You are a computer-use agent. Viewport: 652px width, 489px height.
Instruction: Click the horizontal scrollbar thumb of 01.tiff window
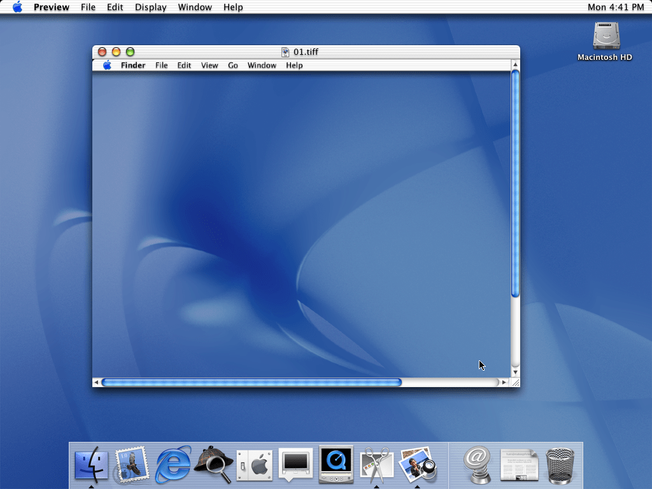coord(252,382)
